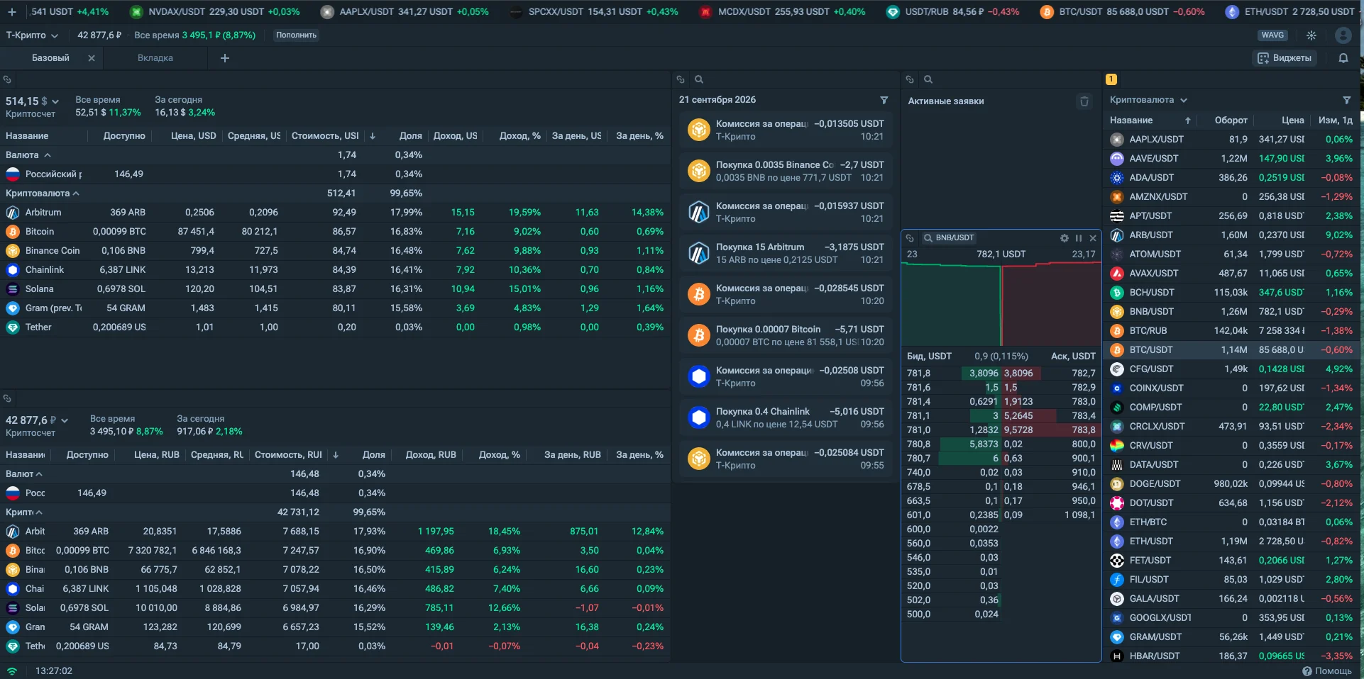Click the BNB/USDT search field in order book

[x=949, y=238]
